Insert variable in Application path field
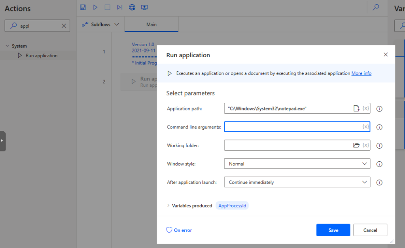 [365, 108]
